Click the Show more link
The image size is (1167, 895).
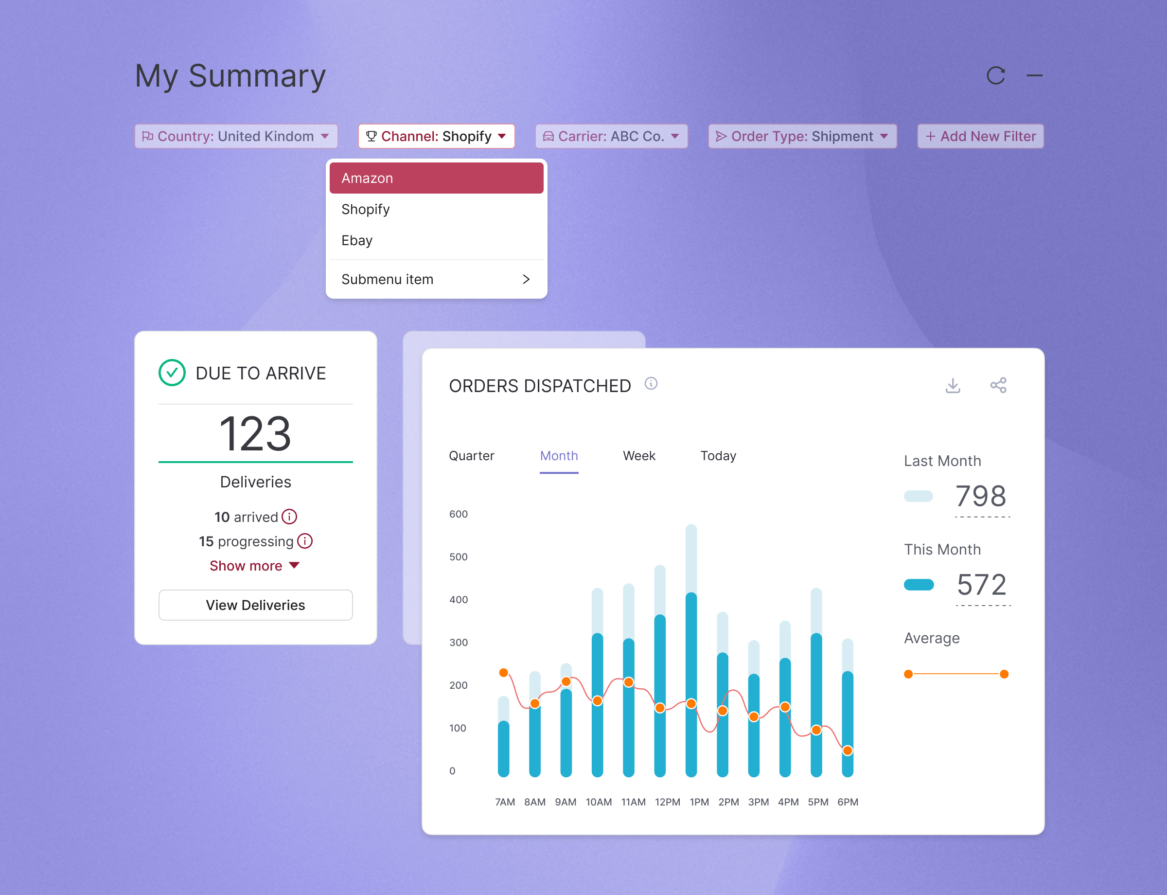click(x=254, y=566)
